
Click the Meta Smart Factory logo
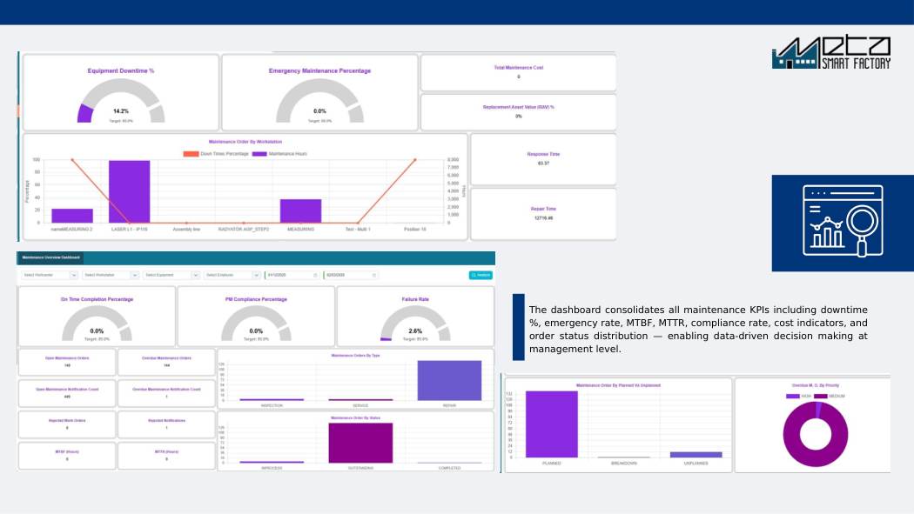(831, 52)
